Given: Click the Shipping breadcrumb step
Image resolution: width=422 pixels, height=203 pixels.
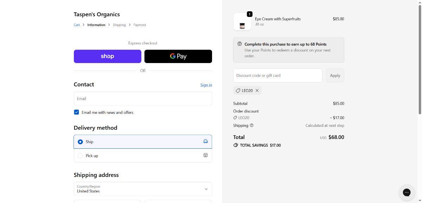Looking at the screenshot, I should coord(119,25).
